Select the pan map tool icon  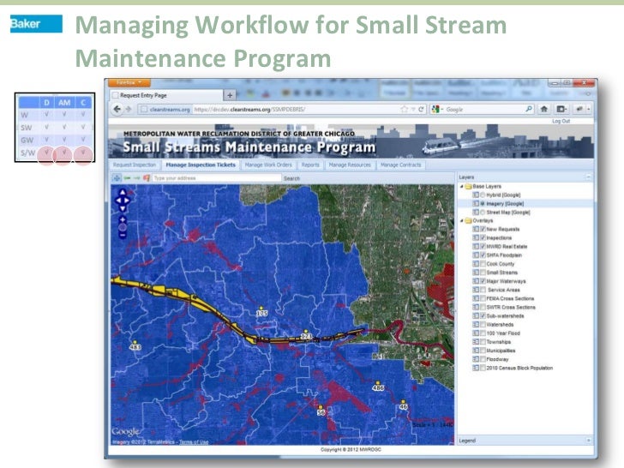tap(117, 178)
